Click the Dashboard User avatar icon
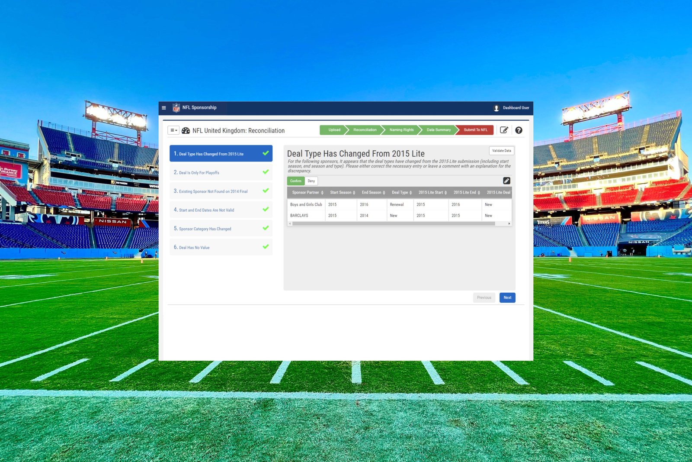The width and height of the screenshot is (692, 462). [497, 108]
